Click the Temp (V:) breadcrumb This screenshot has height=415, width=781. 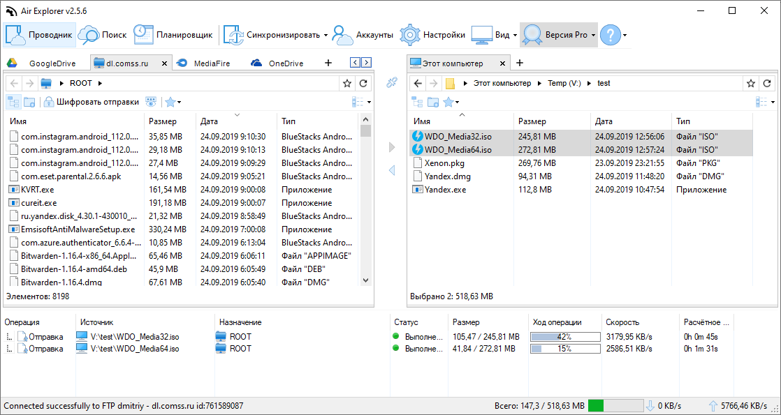click(564, 83)
